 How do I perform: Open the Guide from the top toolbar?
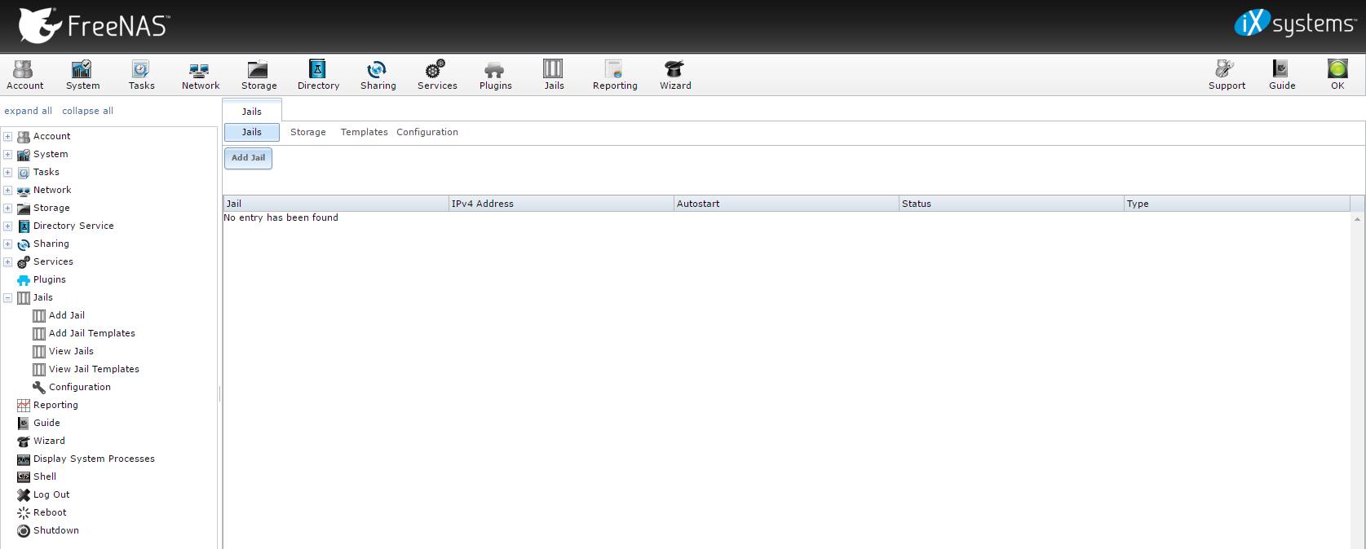point(1282,75)
